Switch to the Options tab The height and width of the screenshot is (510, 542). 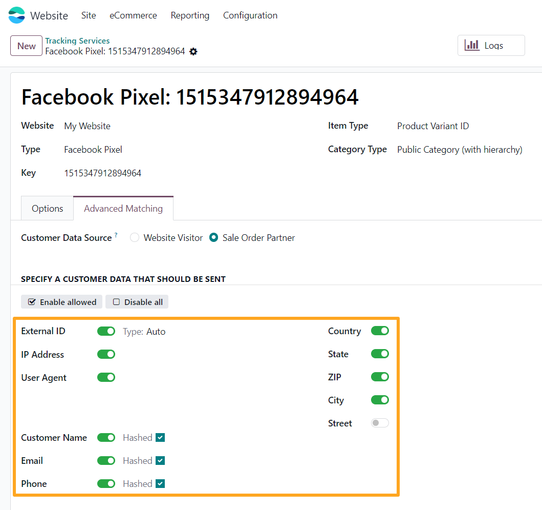point(47,209)
